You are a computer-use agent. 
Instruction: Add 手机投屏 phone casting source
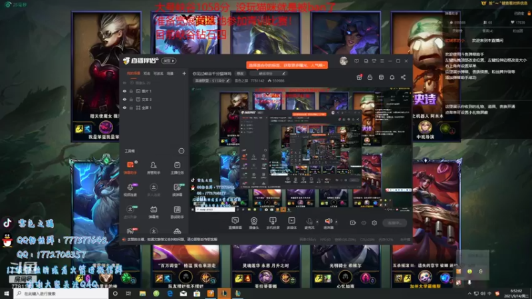(x=273, y=223)
